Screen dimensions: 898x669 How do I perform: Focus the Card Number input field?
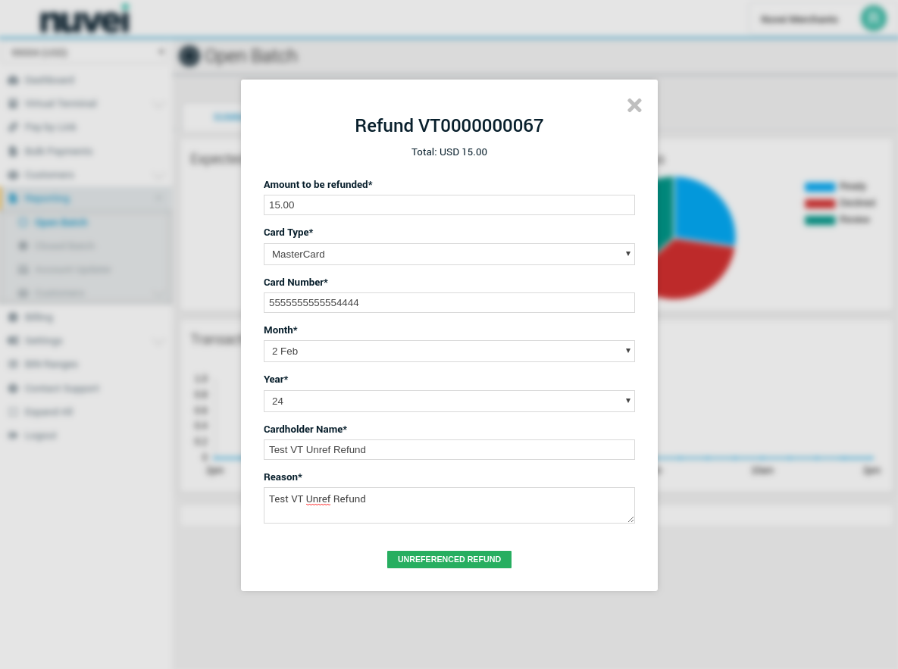coord(449,303)
